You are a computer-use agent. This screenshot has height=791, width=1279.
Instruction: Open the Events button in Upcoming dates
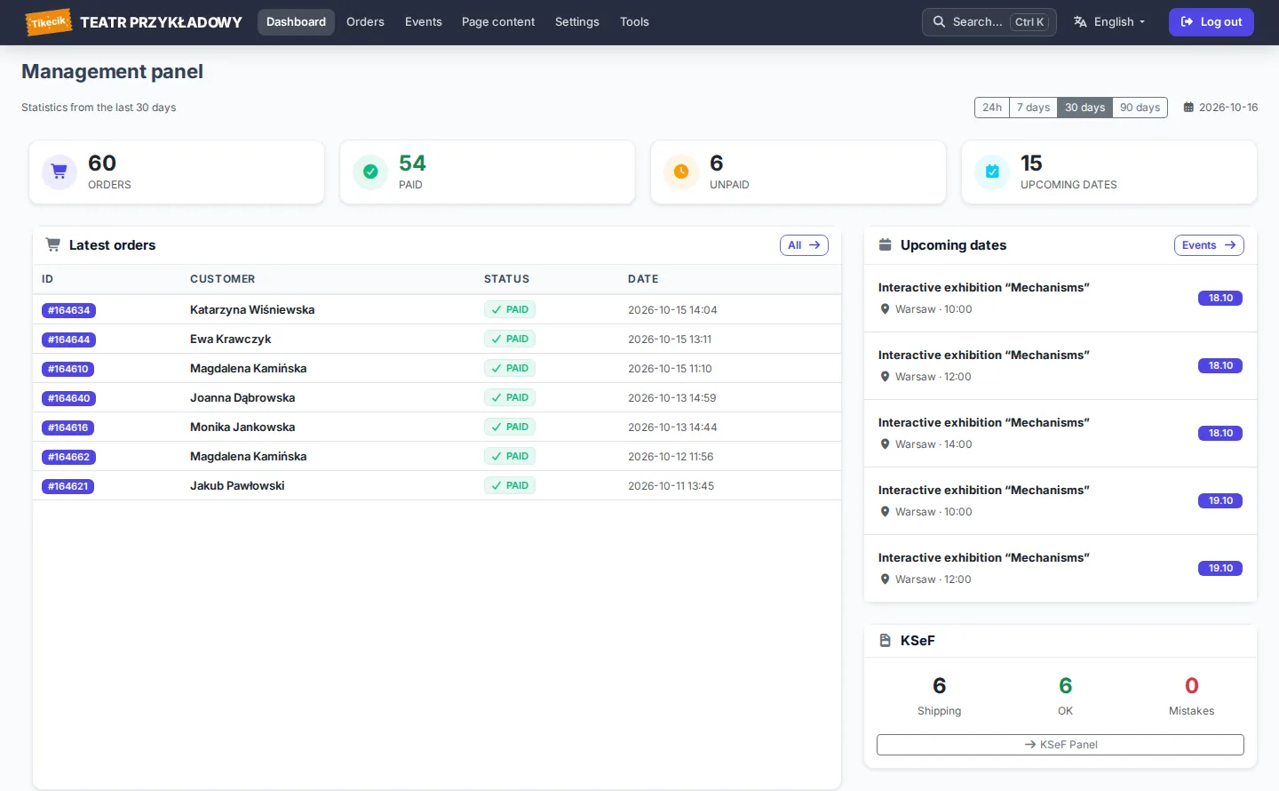[1209, 245]
